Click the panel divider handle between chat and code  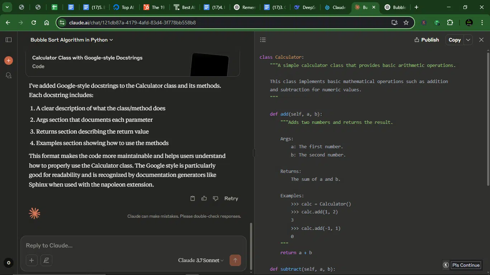[x=254, y=153]
